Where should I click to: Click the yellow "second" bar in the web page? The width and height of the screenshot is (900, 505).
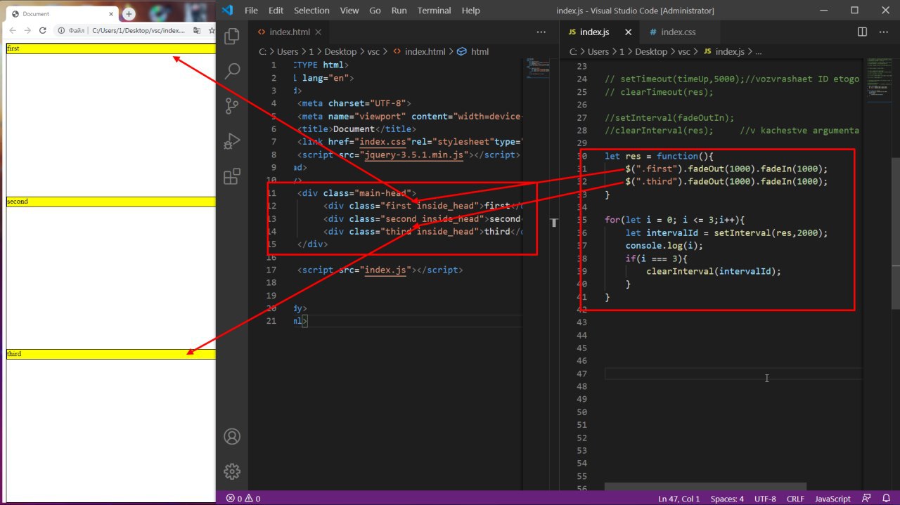pos(111,202)
